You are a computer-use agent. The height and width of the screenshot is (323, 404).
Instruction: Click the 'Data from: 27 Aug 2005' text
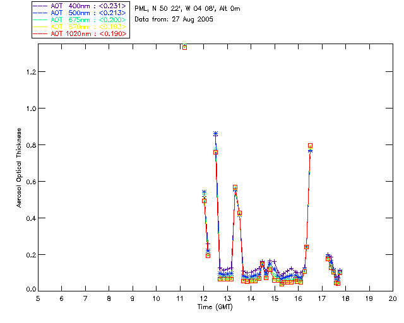coord(174,20)
